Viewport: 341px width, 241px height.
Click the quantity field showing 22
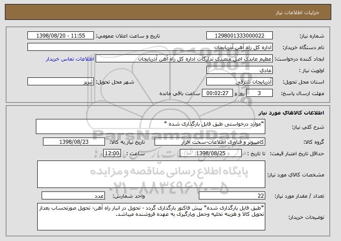pyautogui.click(x=232, y=195)
